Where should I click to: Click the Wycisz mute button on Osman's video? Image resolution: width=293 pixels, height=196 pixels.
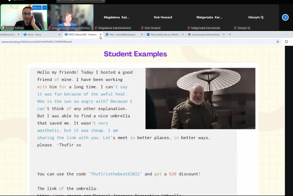pos(37,8)
